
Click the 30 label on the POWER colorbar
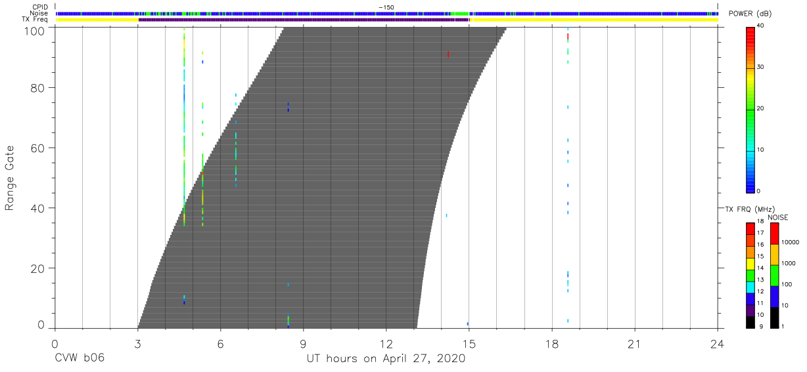(761, 67)
